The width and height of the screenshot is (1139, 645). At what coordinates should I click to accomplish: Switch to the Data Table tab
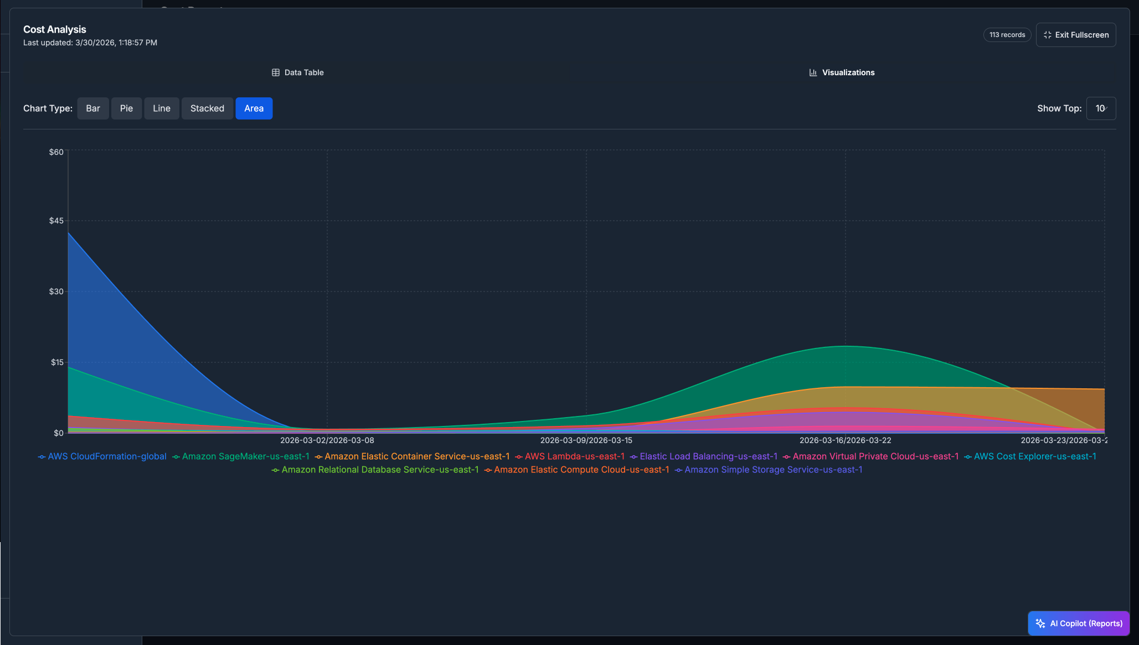tap(297, 72)
